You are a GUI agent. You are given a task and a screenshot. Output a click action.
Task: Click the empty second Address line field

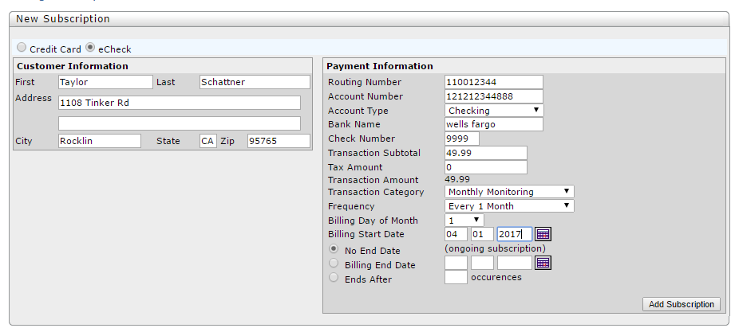coord(179,123)
